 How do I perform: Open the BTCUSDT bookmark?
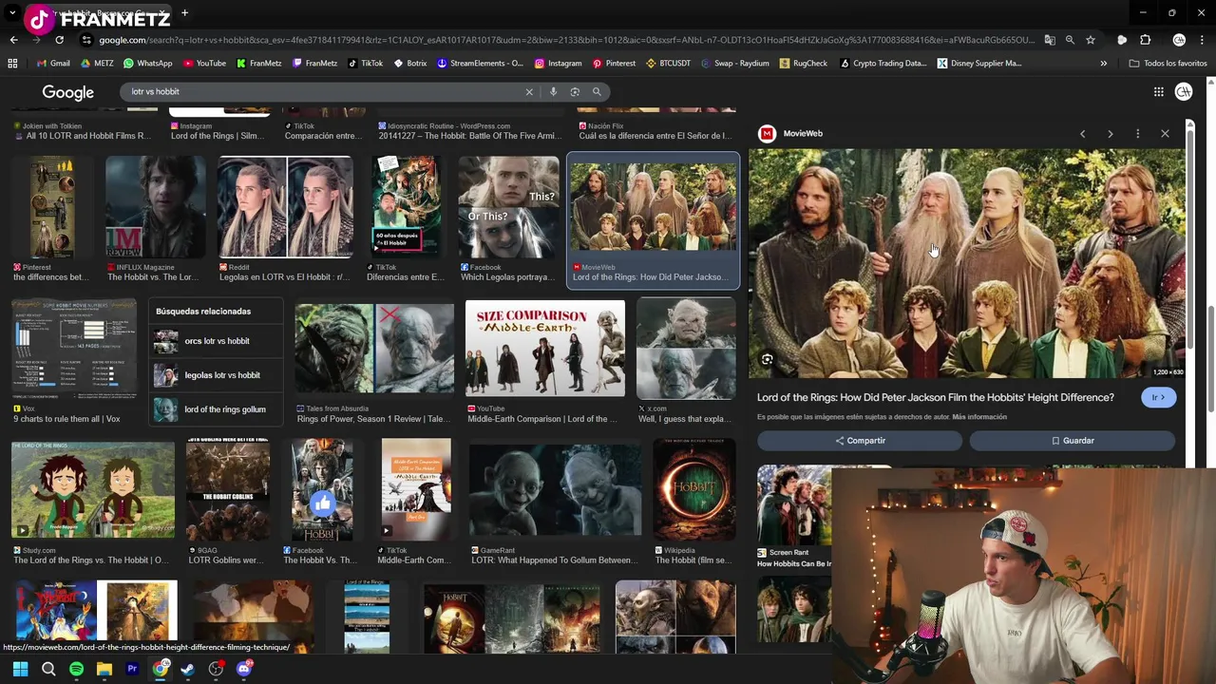[x=669, y=64]
